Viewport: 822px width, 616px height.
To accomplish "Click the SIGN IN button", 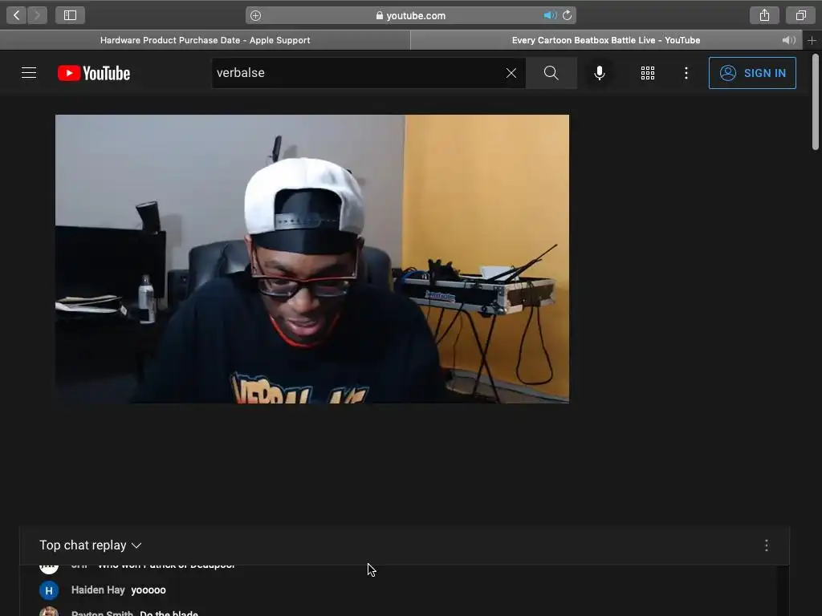I will 752,73.
